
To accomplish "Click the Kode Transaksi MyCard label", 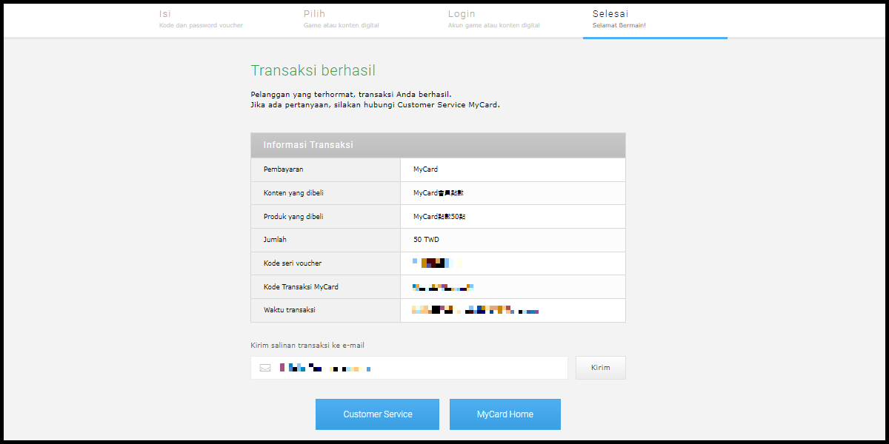I will click(301, 287).
